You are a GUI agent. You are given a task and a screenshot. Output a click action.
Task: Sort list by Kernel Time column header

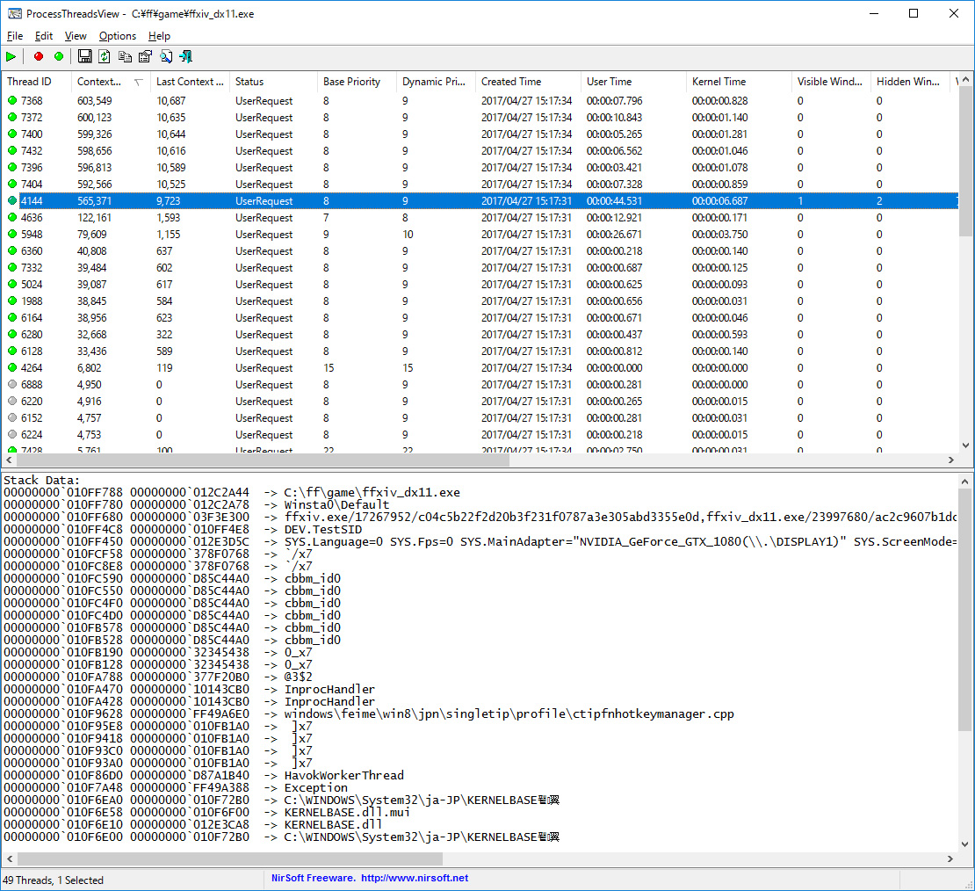(719, 82)
